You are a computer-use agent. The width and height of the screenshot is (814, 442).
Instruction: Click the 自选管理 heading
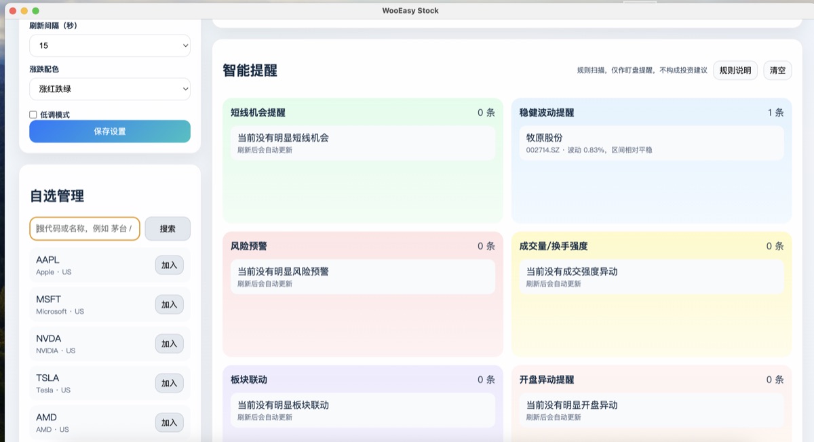[x=57, y=196]
